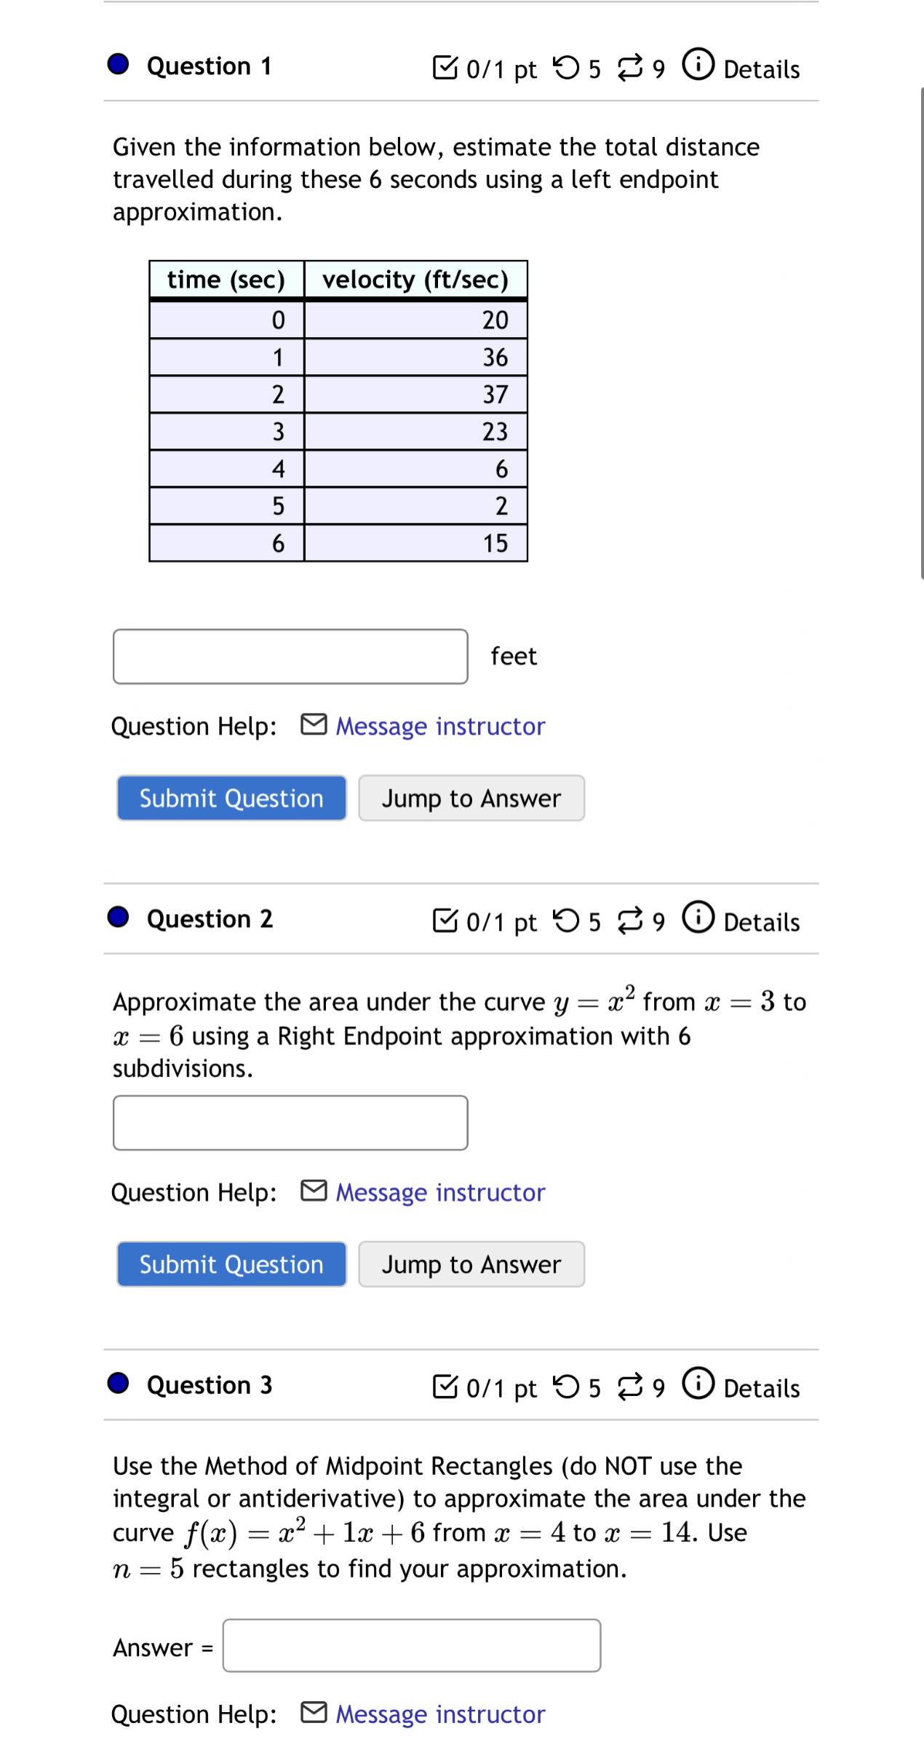Click the status dot next to Question 1
The width and height of the screenshot is (924, 1758).
pos(119,66)
